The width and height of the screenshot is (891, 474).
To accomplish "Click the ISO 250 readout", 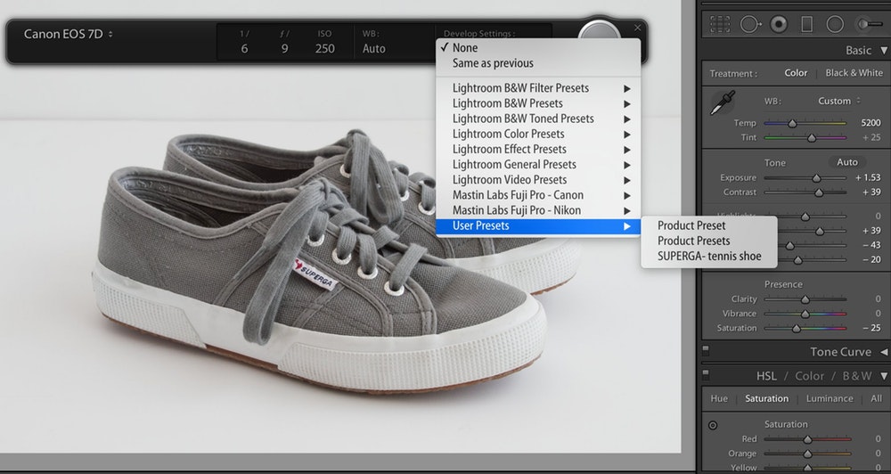I will point(324,42).
